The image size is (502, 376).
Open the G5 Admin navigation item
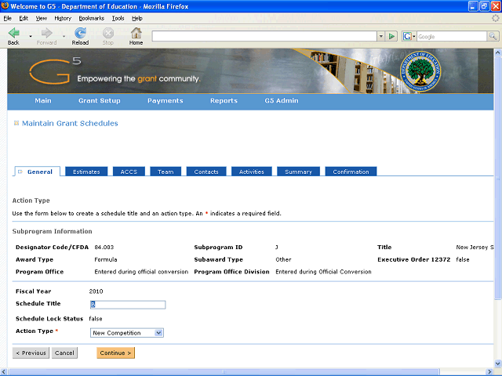[x=282, y=101]
